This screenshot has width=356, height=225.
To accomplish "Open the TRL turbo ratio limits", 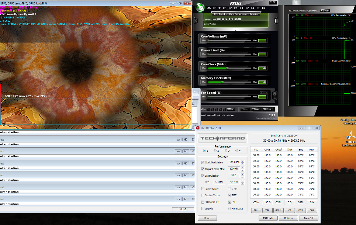I will tap(256, 211).
